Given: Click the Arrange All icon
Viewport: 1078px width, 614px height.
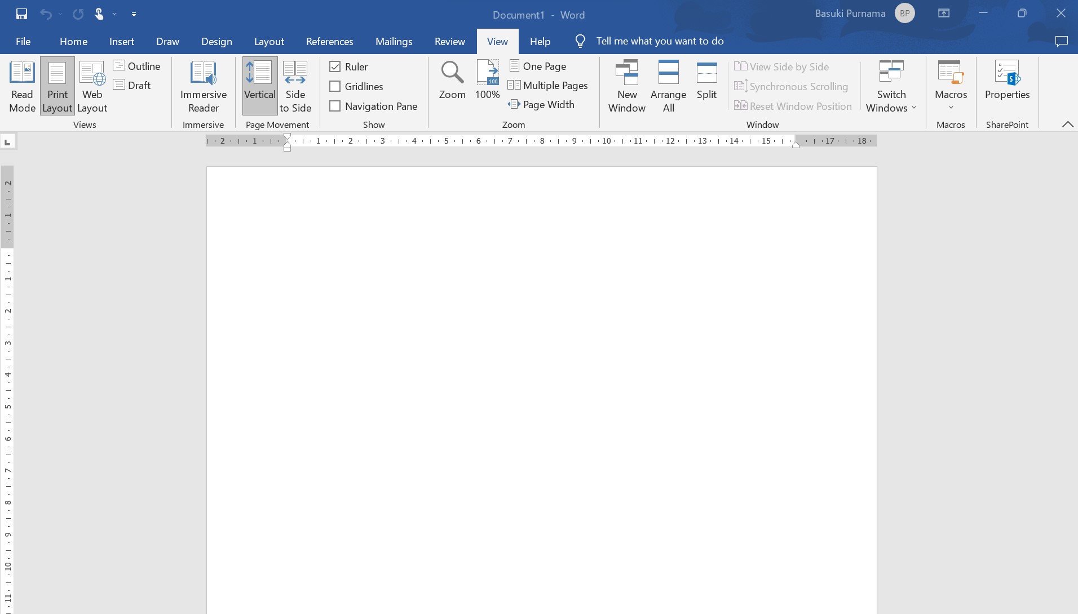Looking at the screenshot, I should [x=668, y=73].
